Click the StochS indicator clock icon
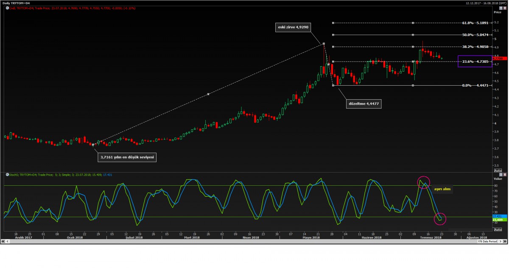The image size is (509, 268). 7,174
